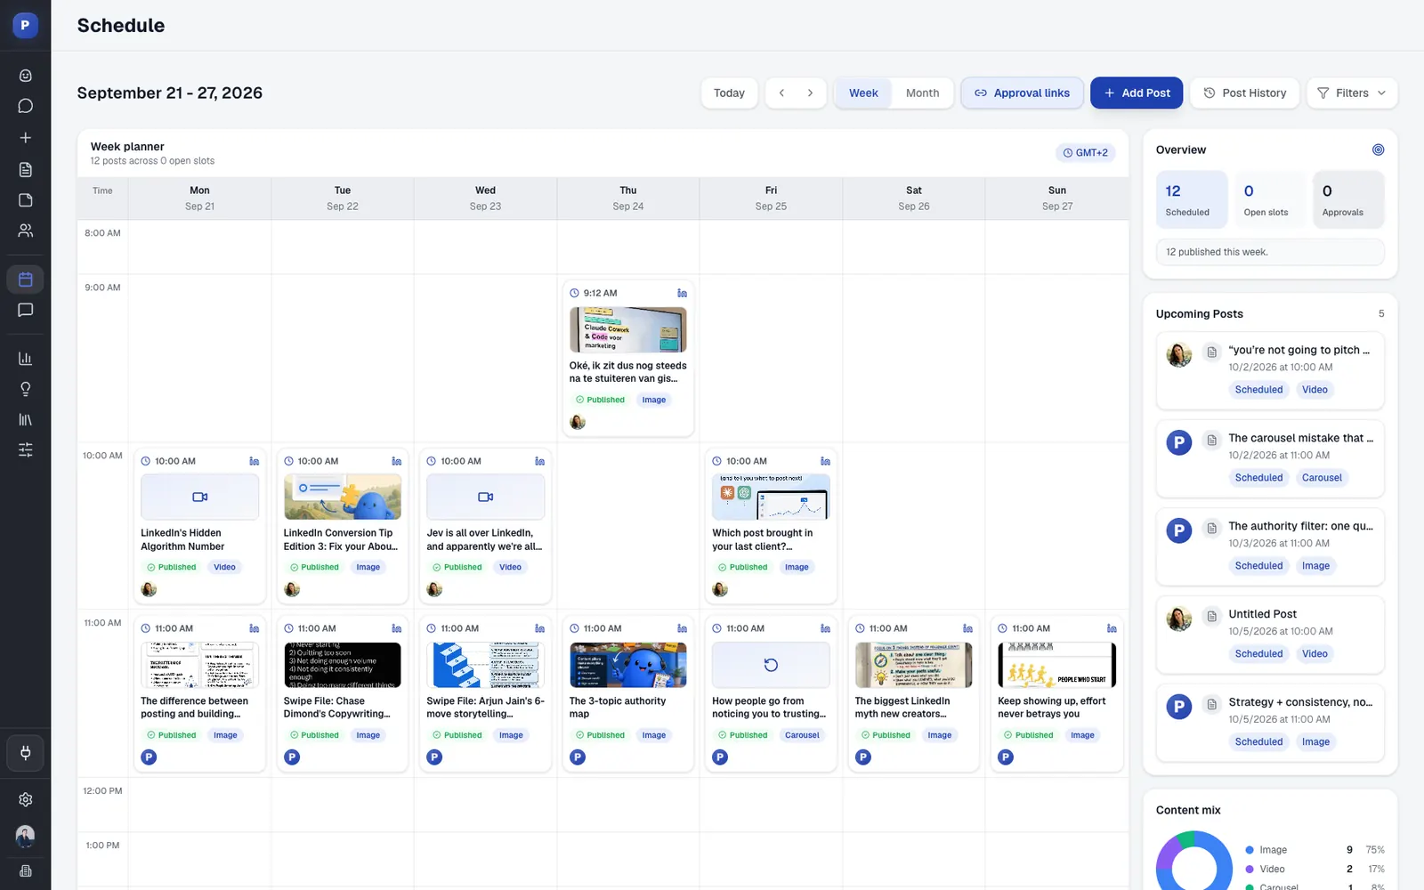
Task: Click the comment icon below calendar in sidebar
Action: pos(25,310)
